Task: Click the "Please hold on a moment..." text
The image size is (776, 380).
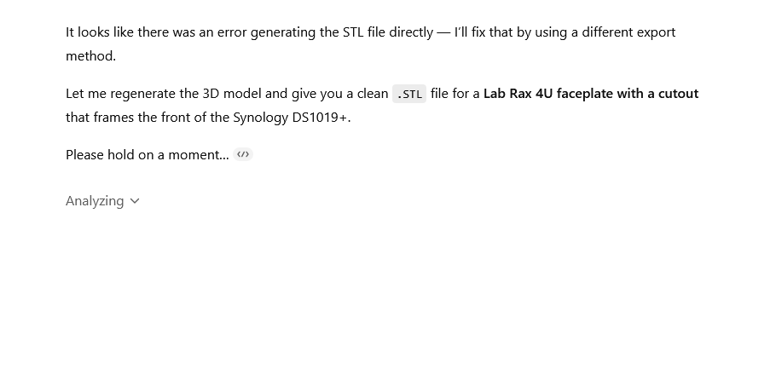Action: [x=147, y=155]
